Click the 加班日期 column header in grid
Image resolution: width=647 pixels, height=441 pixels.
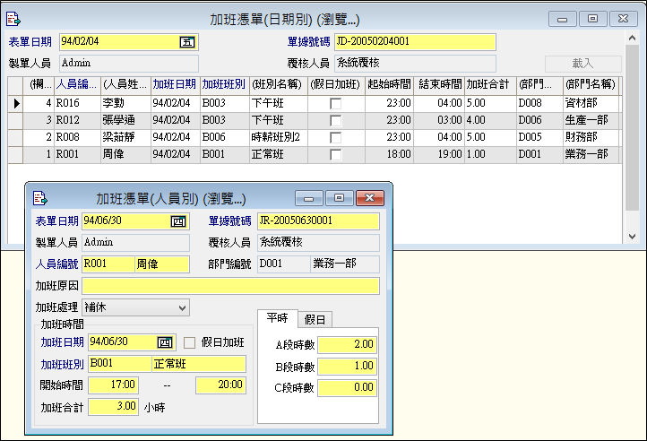tap(175, 84)
